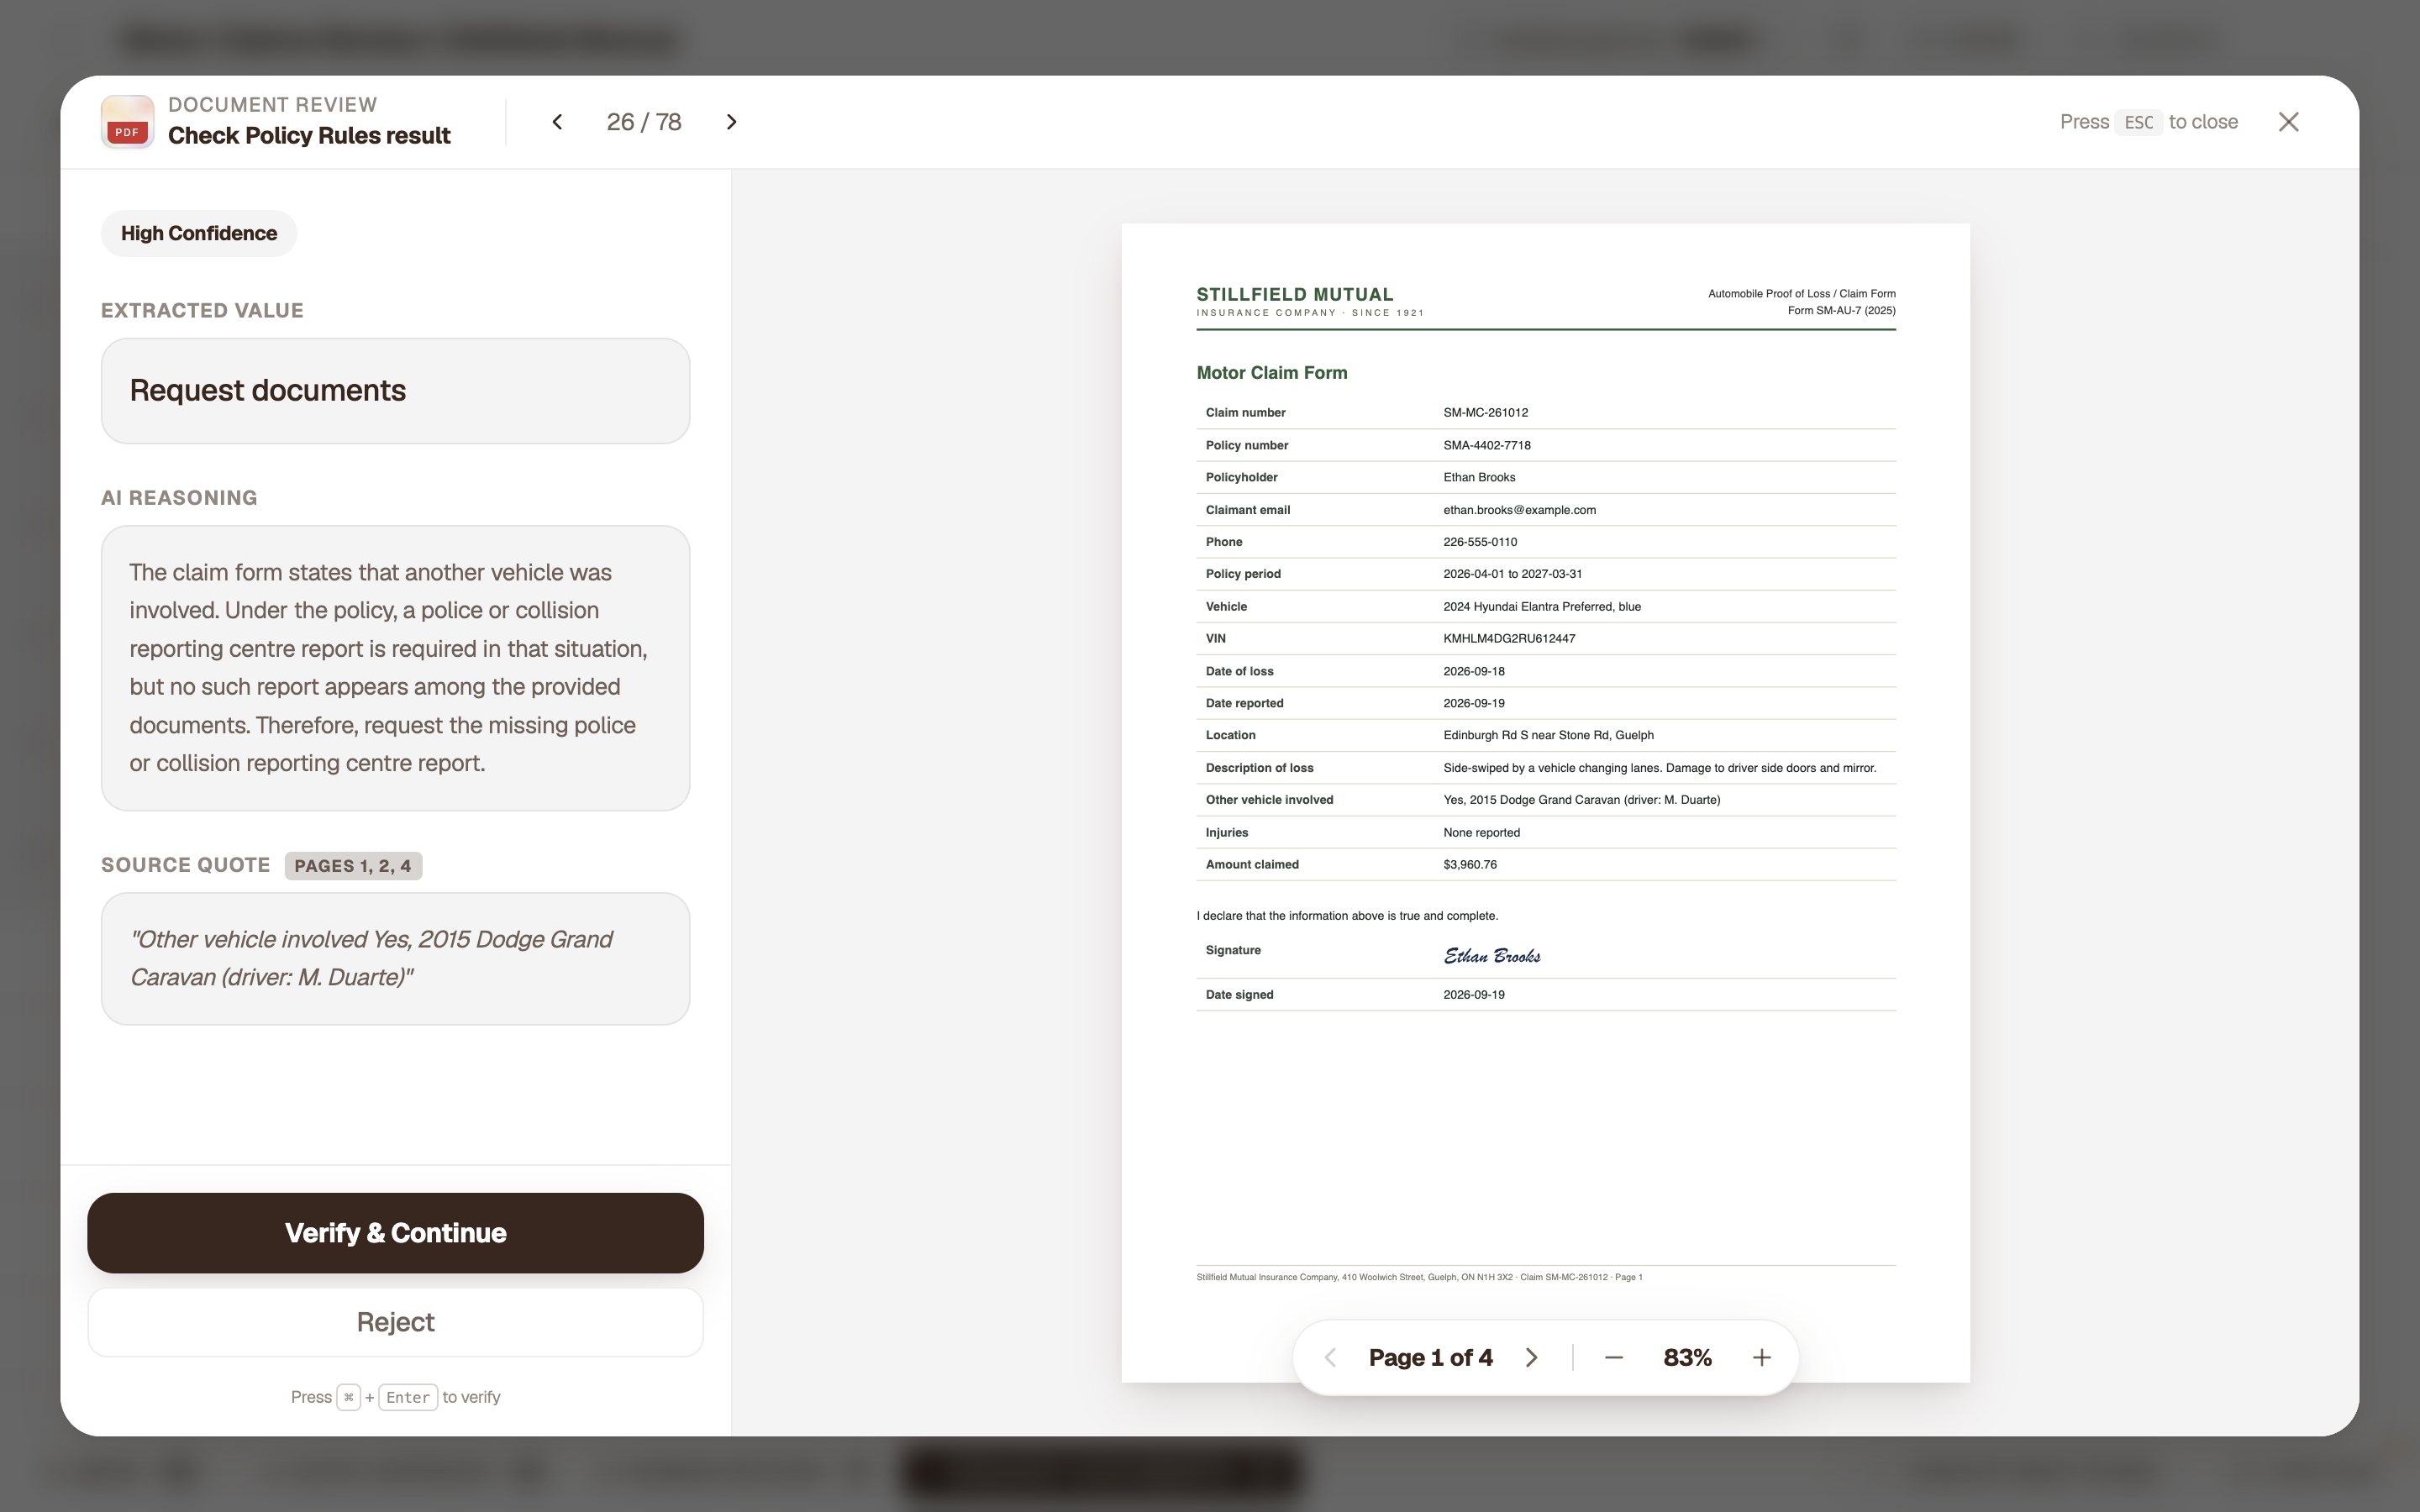Viewport: 2420px width, 1512px height.
Task: Click policy number SMA-4402-7718
Action: 1486,446
